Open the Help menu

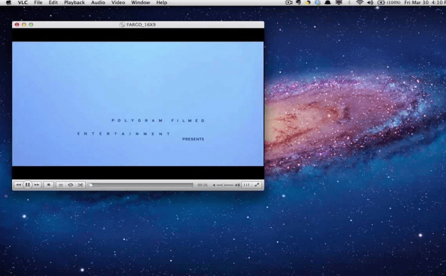click(x=162, y=3)
